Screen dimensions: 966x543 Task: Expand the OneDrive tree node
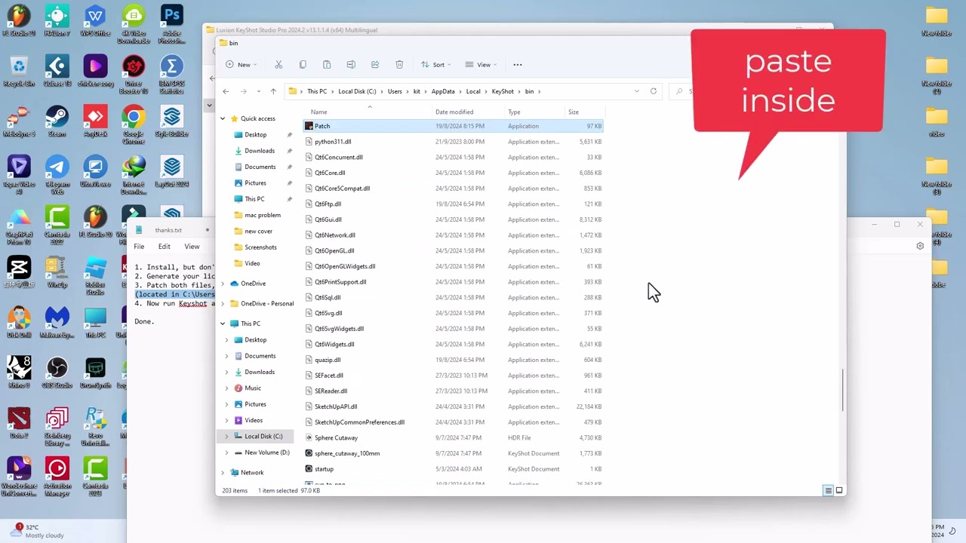[223, 284]
